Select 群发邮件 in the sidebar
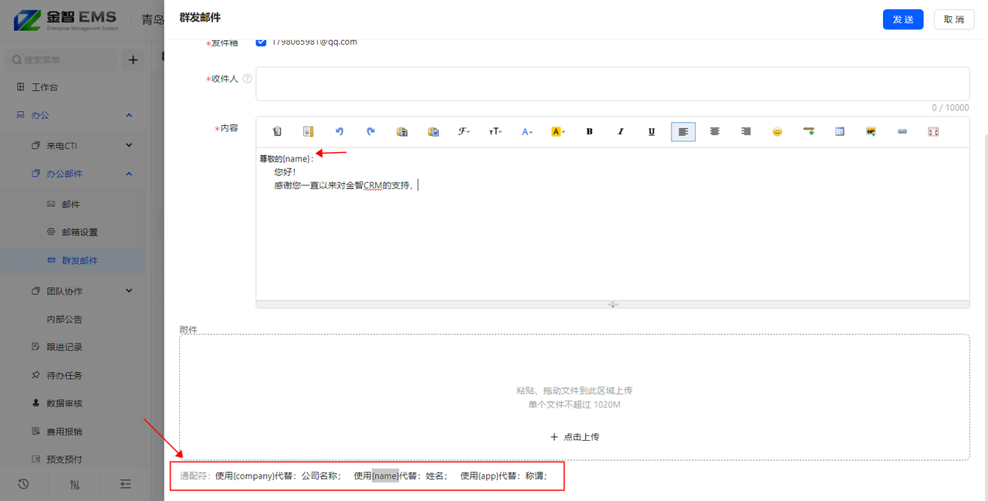 point(80,261)
